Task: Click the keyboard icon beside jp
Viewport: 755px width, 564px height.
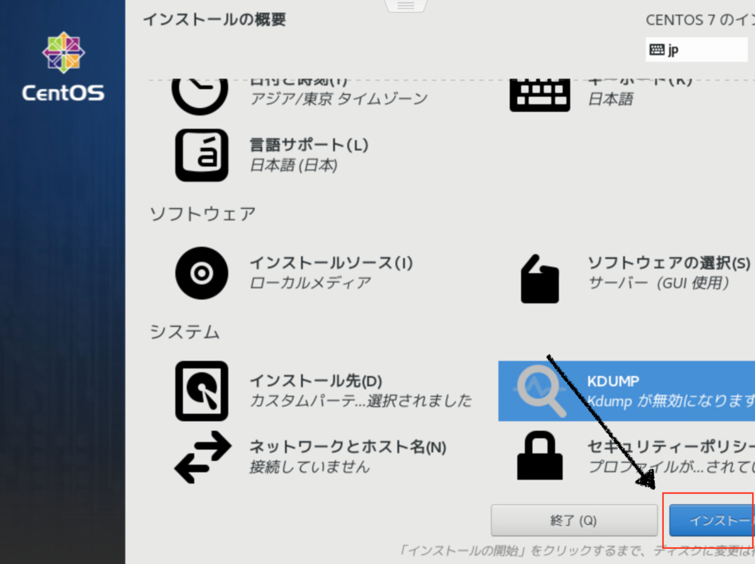Action: [x=657, y=50]
